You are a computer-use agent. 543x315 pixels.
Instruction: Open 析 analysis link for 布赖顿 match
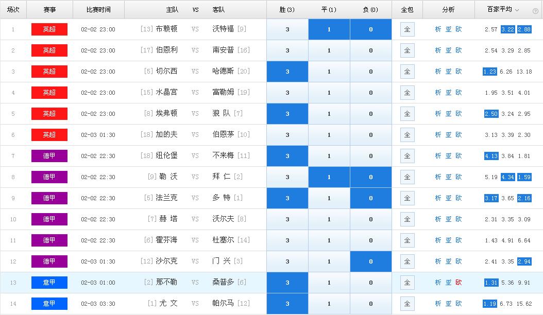[438, 29]
